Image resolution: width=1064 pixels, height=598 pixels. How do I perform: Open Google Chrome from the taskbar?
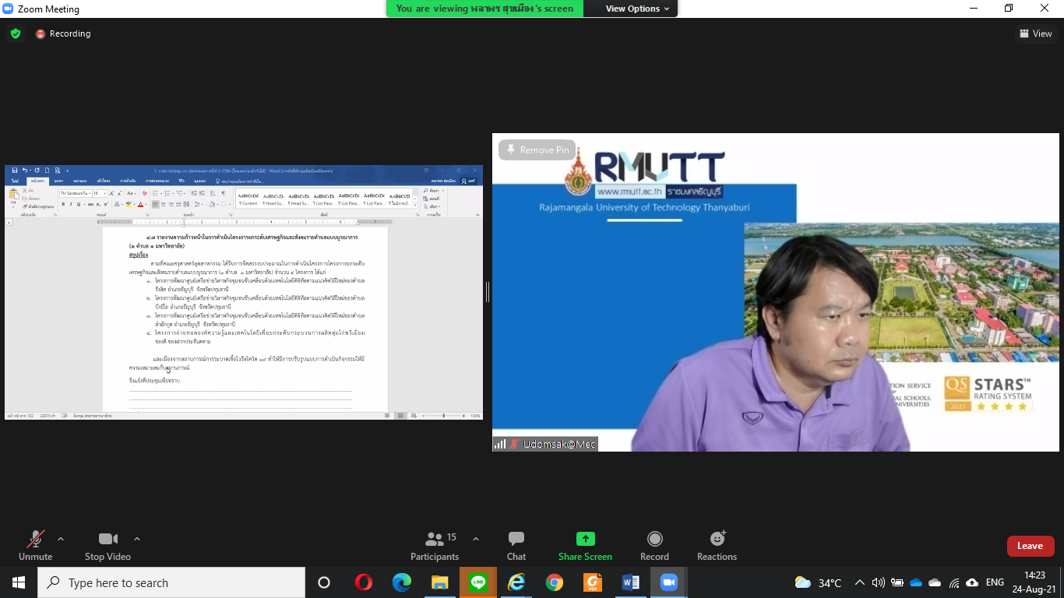555,582
